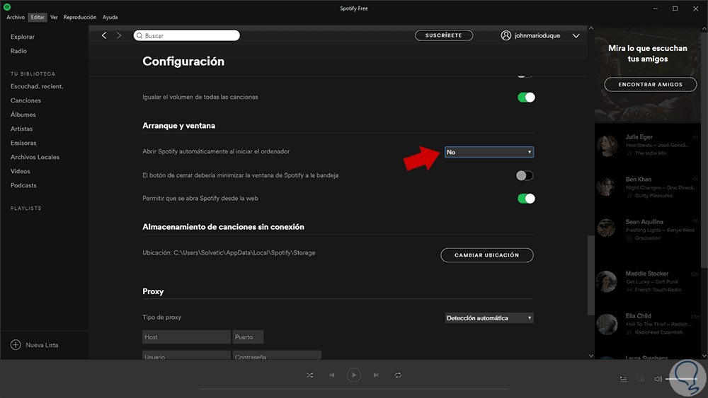Click 'Radiohead Essentials' under Ella Child

tap(658, 332)
